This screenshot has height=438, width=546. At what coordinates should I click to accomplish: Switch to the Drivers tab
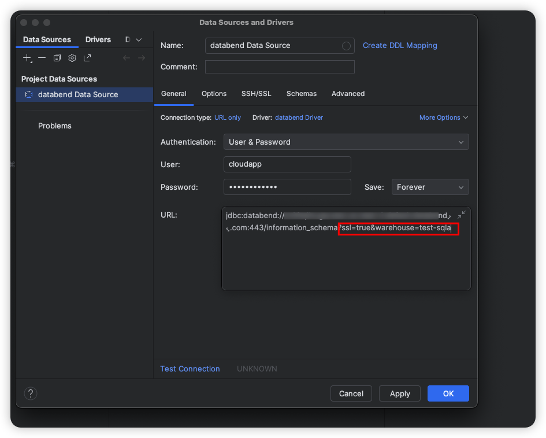coord(98,40)
